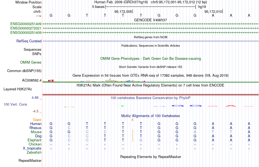Select the Human species label
Viewport: 259px width, 167px height.
36,124
